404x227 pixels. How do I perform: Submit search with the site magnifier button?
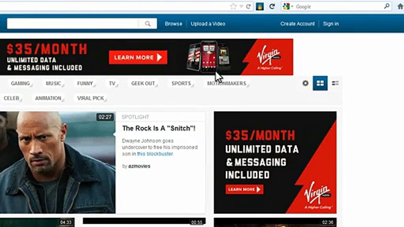tap(148, 24)
